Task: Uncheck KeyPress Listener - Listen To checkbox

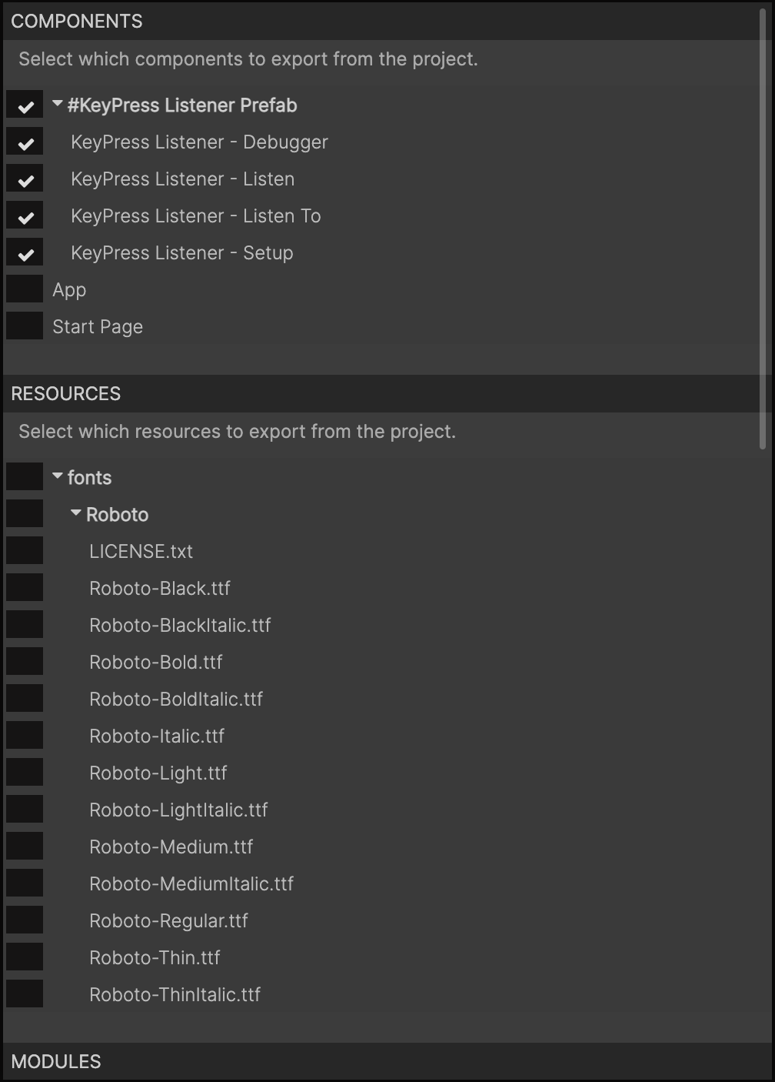Action: (25, 216)
